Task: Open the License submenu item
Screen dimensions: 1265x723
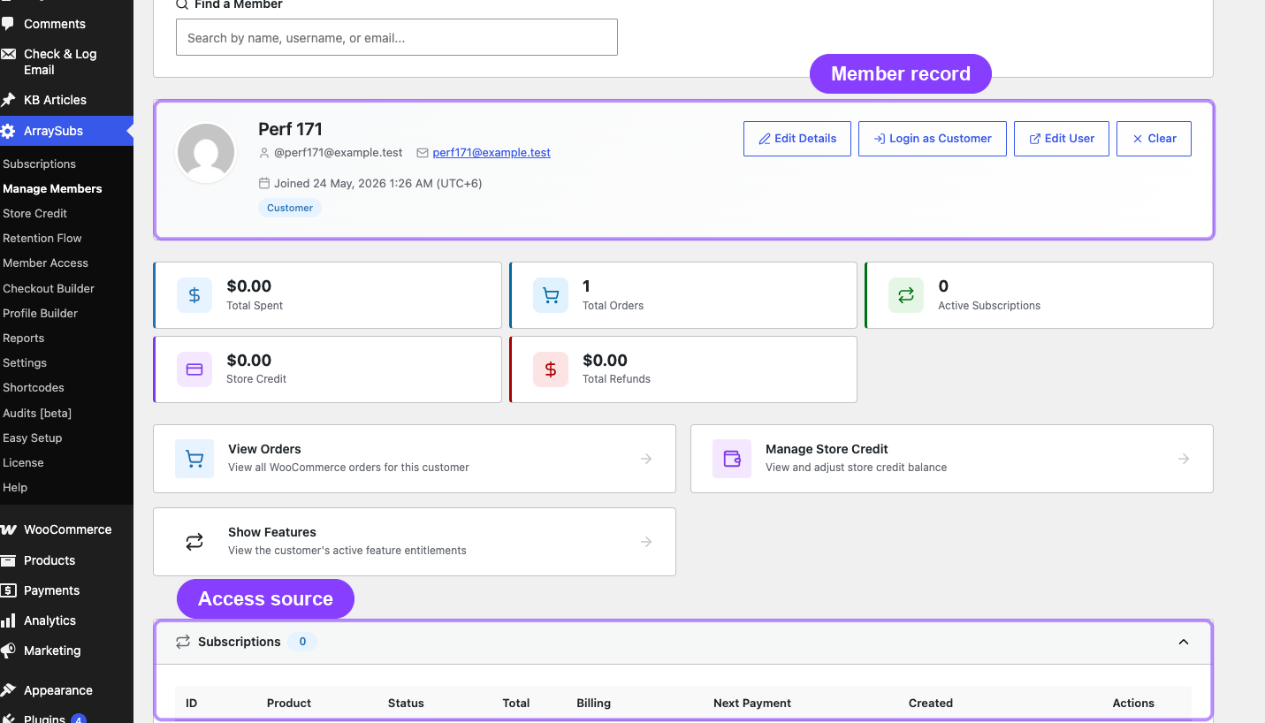Action: click(x=23, y=462)
